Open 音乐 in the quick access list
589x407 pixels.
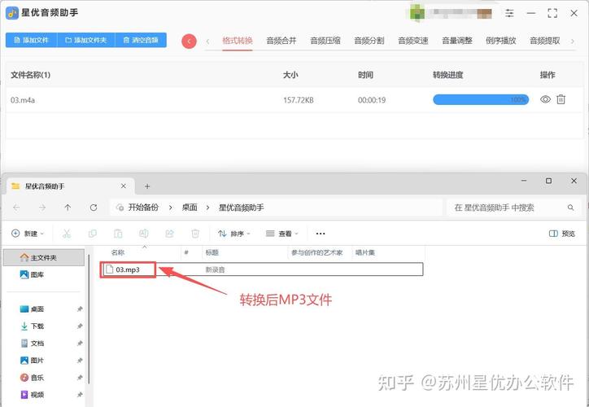tap(33, 378)
